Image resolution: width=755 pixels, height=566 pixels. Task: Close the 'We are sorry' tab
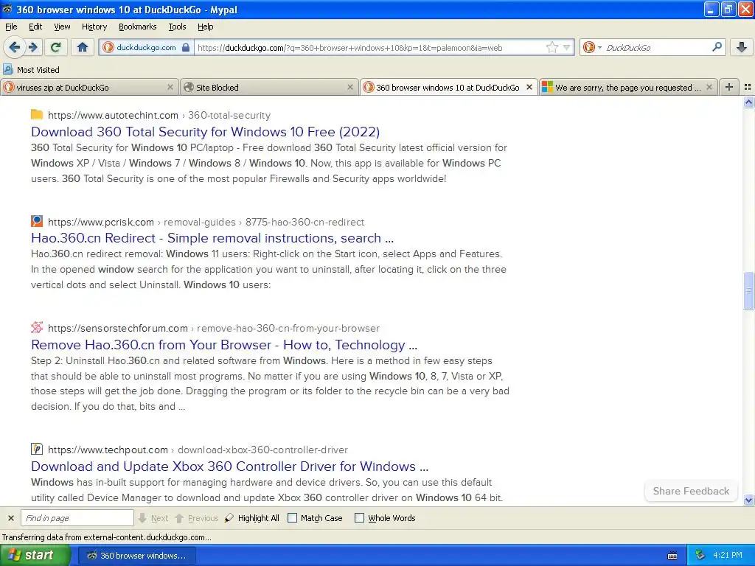(709, 87)
